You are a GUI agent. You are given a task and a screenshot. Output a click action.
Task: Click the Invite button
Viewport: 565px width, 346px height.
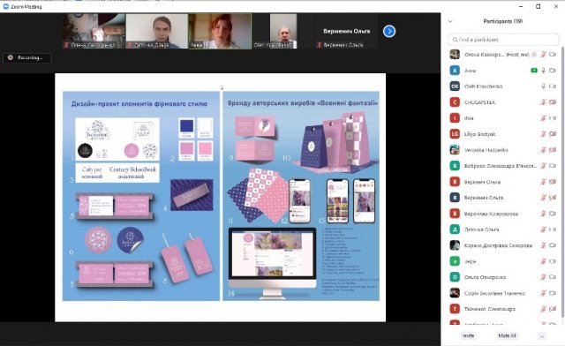(468, 335)
